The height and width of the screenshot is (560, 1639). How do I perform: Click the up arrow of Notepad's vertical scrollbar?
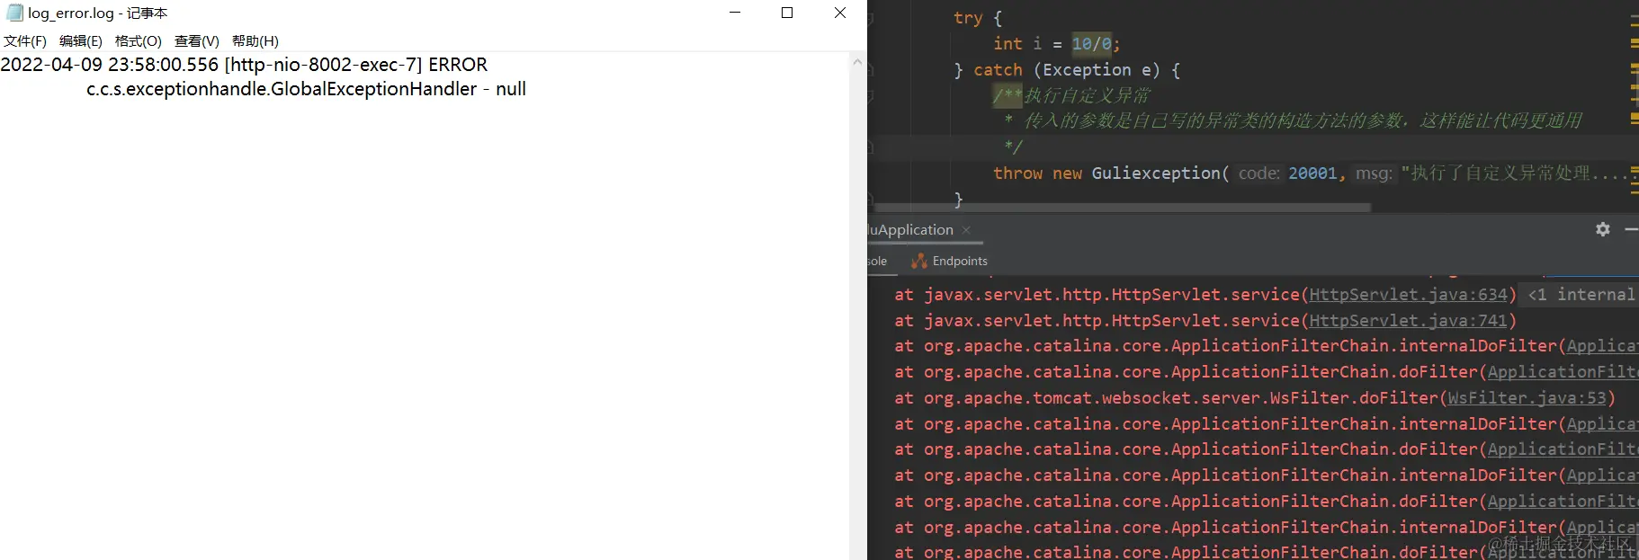(x=857, y=62)
